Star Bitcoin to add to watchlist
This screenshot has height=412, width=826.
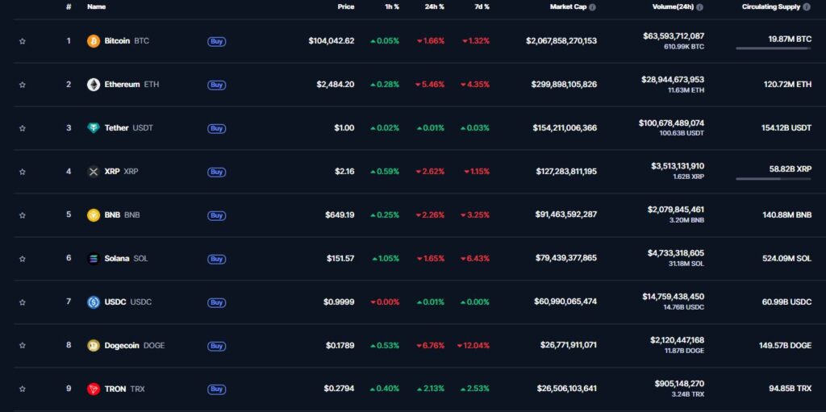tap(23, 41)
